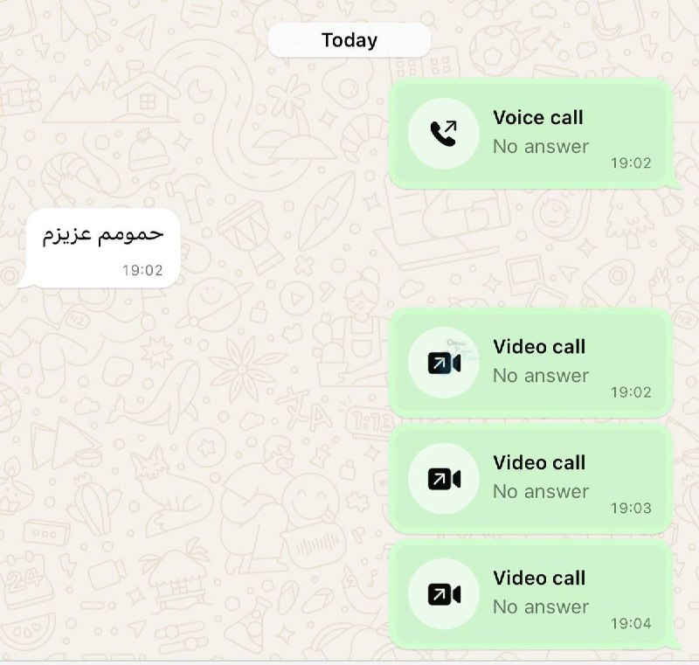Click the 19:02 timestamp on the voice call bubble
The height and width of the screenshot is (665, 699).
[x=631, y=163]
